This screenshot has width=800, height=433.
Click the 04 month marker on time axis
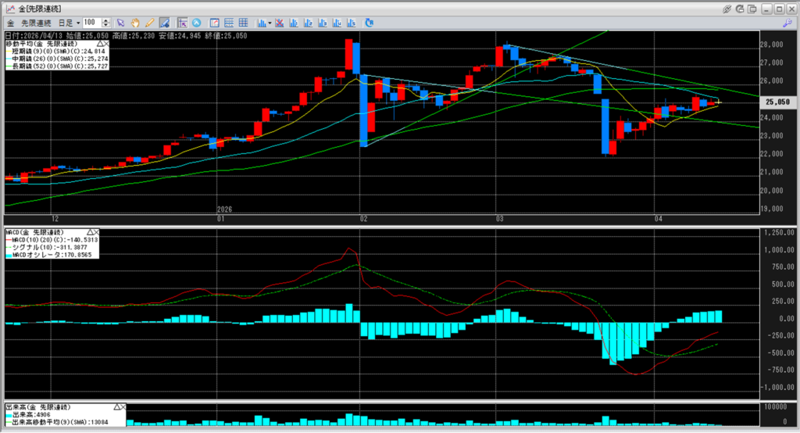658,219
